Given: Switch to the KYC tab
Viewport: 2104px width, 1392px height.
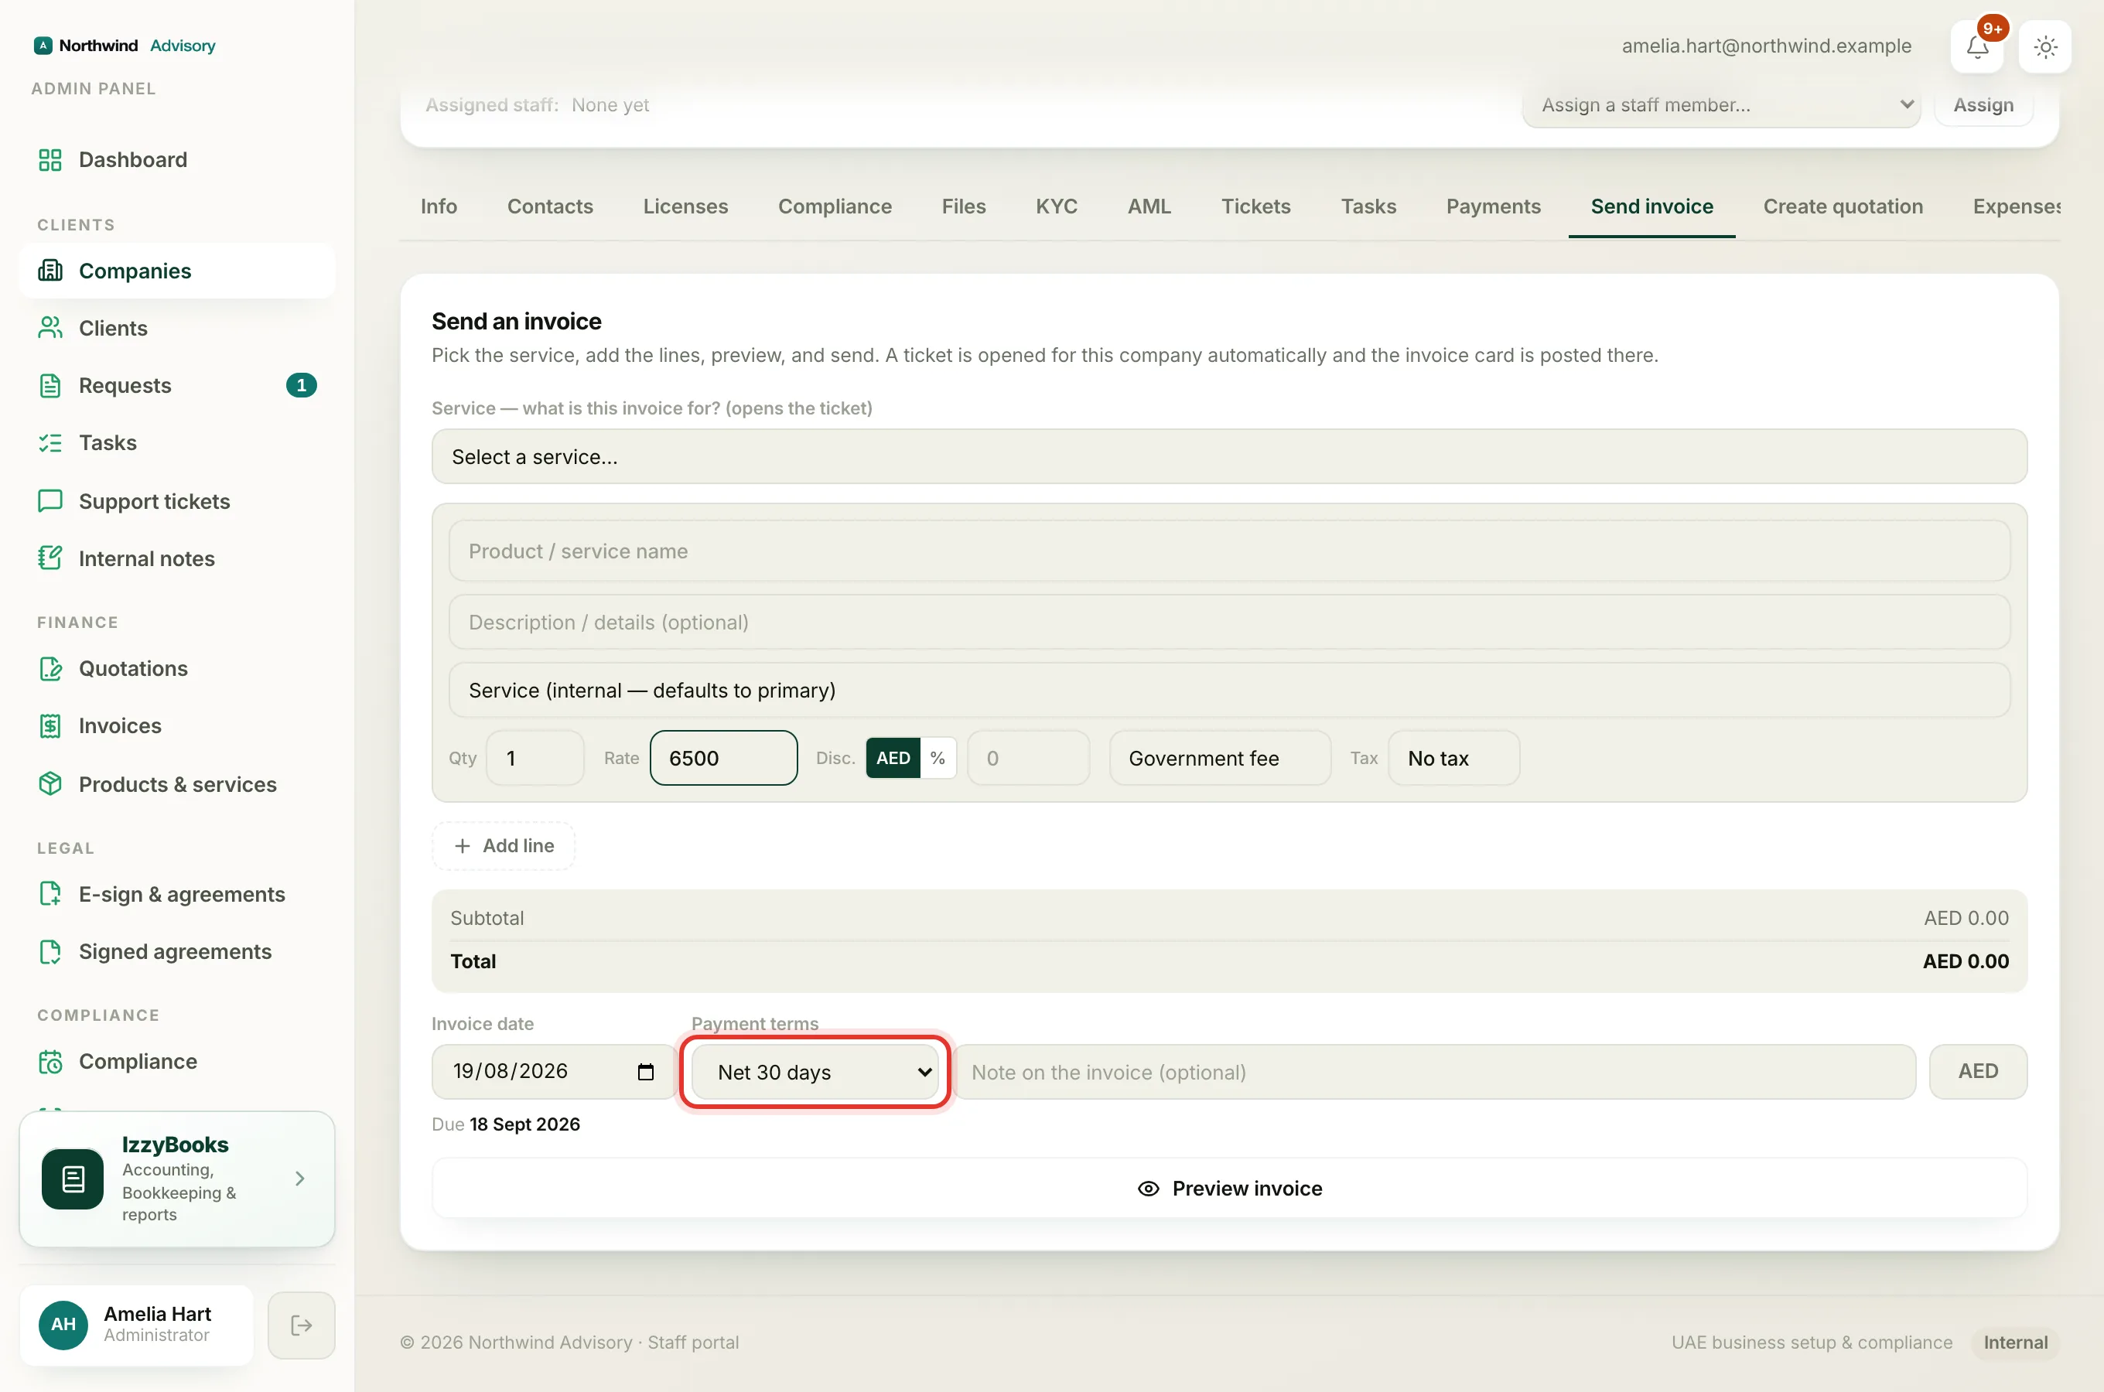Looking at the screenshot, I should pyautogui.click(x=1057, y=206).
